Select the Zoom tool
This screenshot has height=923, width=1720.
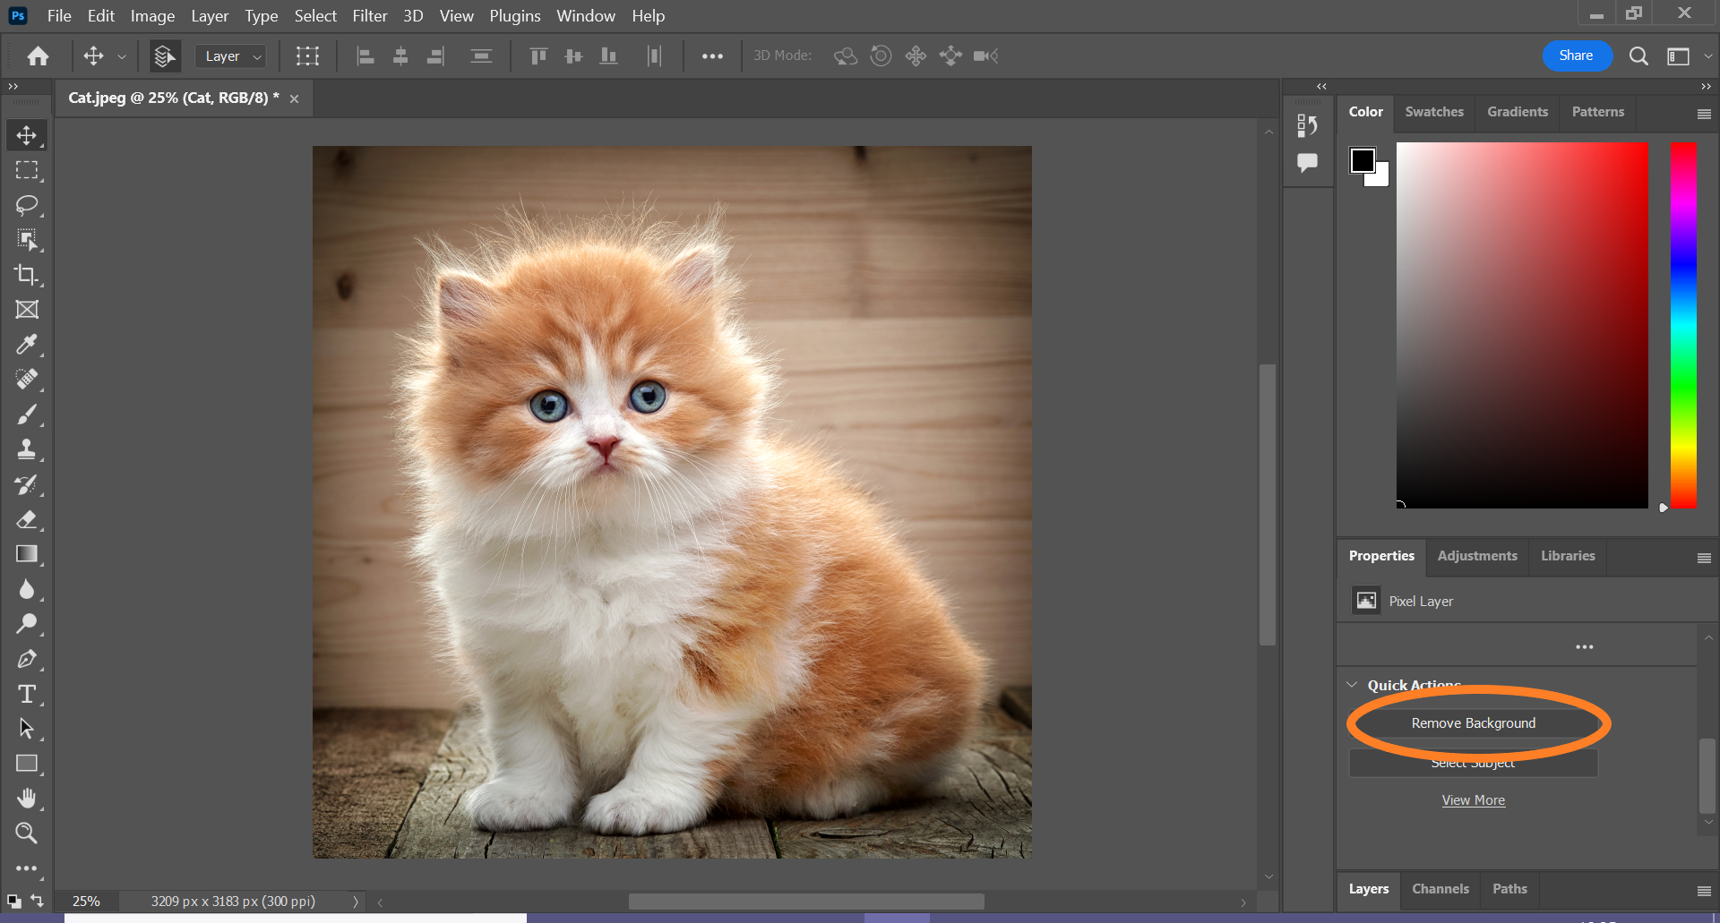27,833
